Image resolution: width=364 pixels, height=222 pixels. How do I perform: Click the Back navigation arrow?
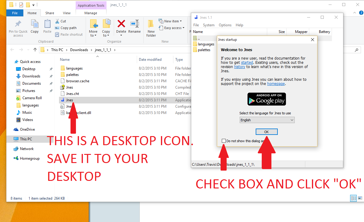pos(12,50)
